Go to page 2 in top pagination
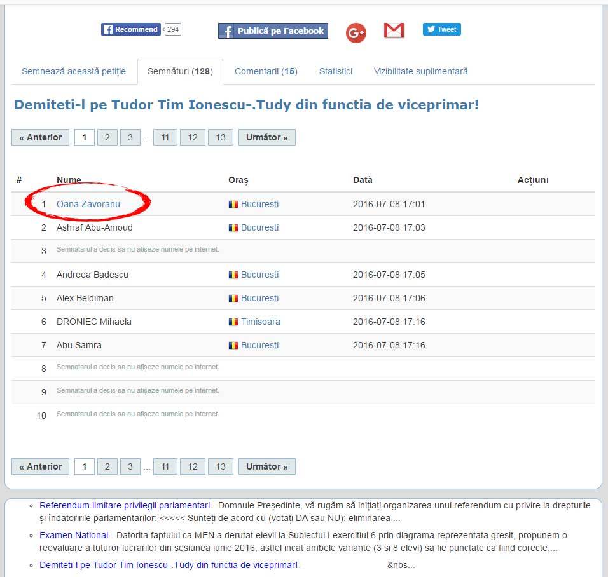608x577 pixels. pos(107,137)
